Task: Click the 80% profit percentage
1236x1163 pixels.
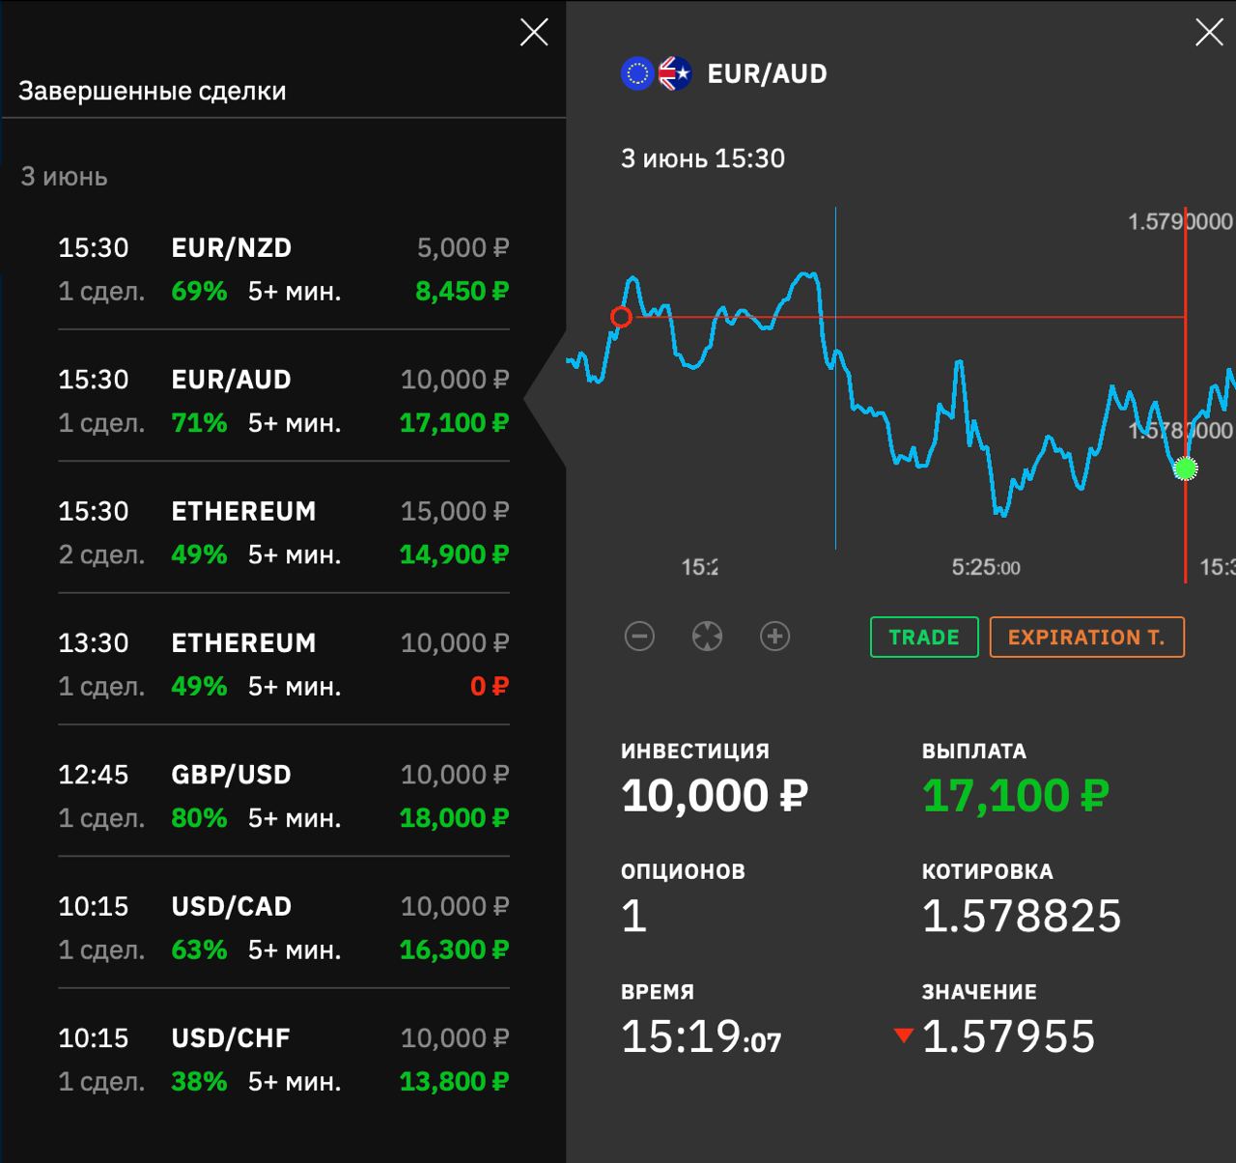Action: [199, 817]
